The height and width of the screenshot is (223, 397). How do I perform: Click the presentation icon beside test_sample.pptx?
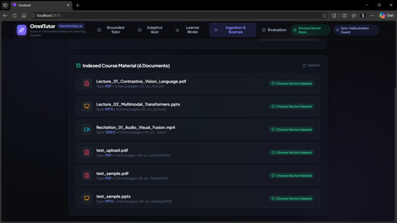[87, 198]
